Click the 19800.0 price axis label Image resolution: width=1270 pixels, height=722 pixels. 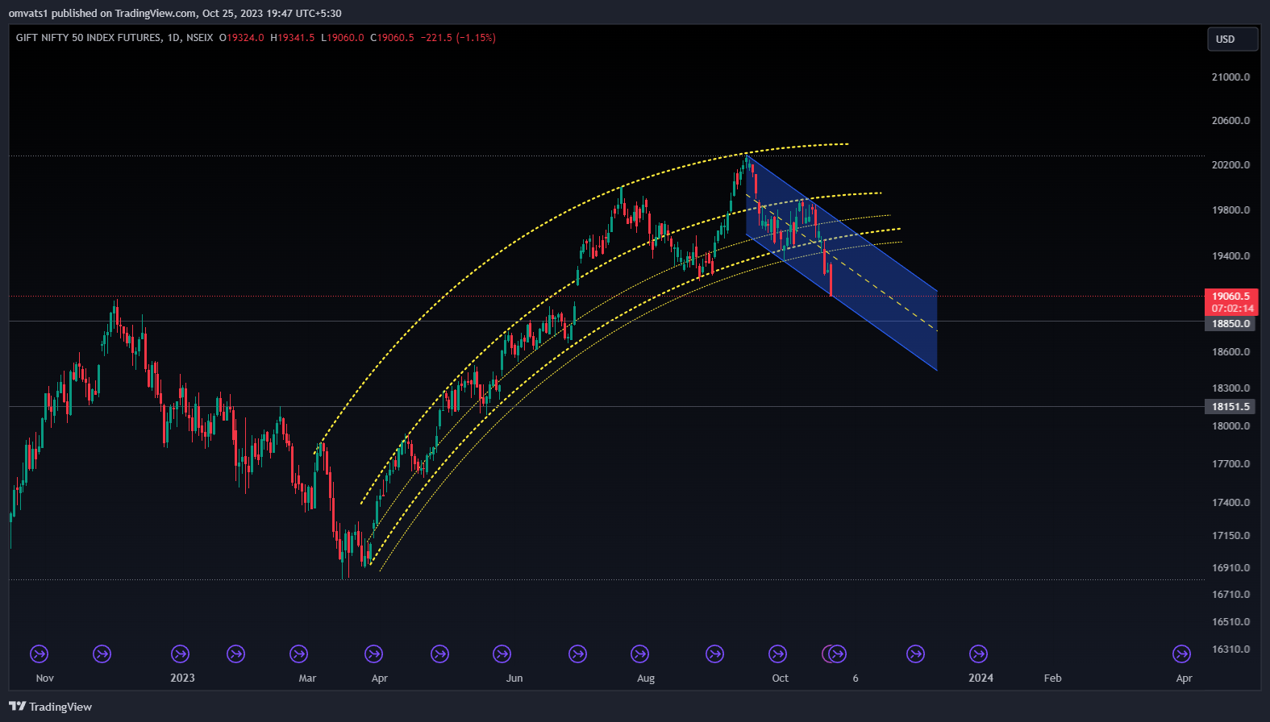coord(1230,210)
